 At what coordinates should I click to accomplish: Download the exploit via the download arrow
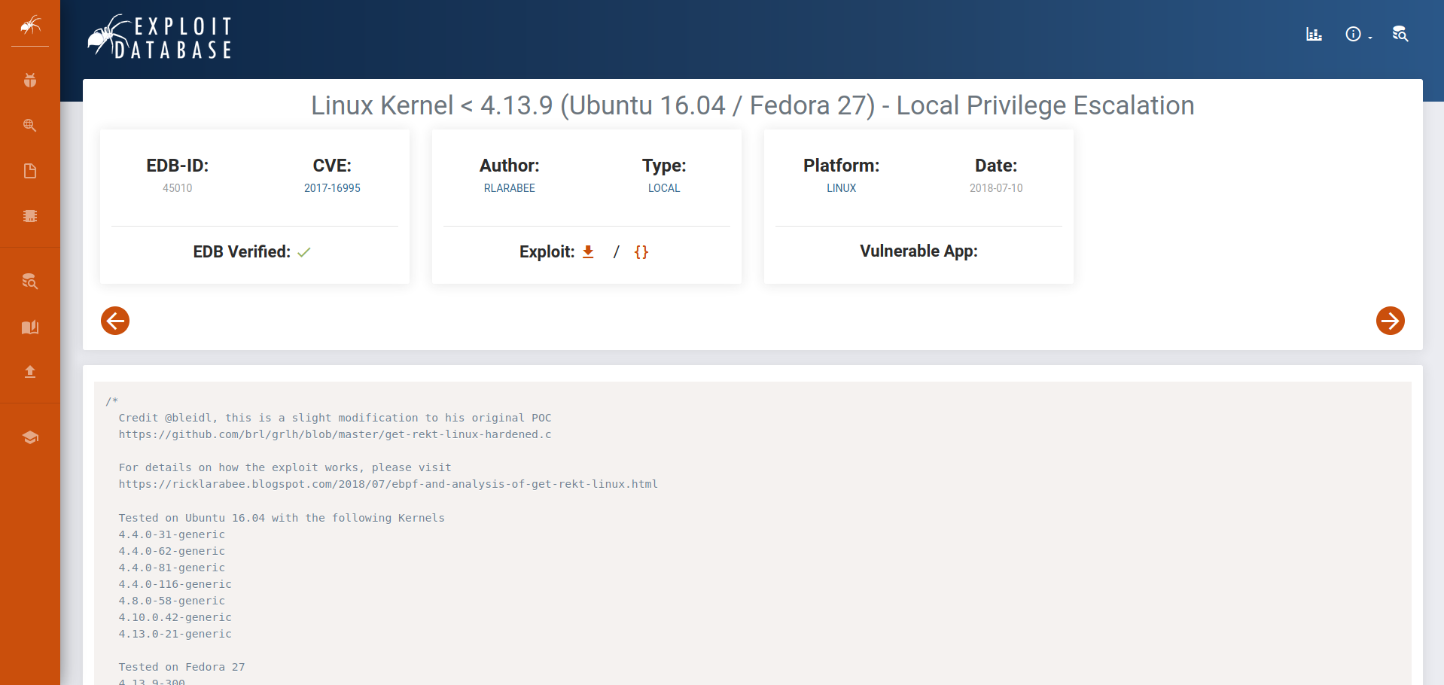tap(588, 252)
